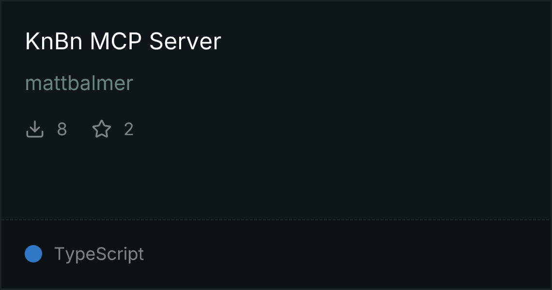Viewport: 552px width, 290px height.
Task: Click the card footer beside TypeScript
Action: coord(345,255)
